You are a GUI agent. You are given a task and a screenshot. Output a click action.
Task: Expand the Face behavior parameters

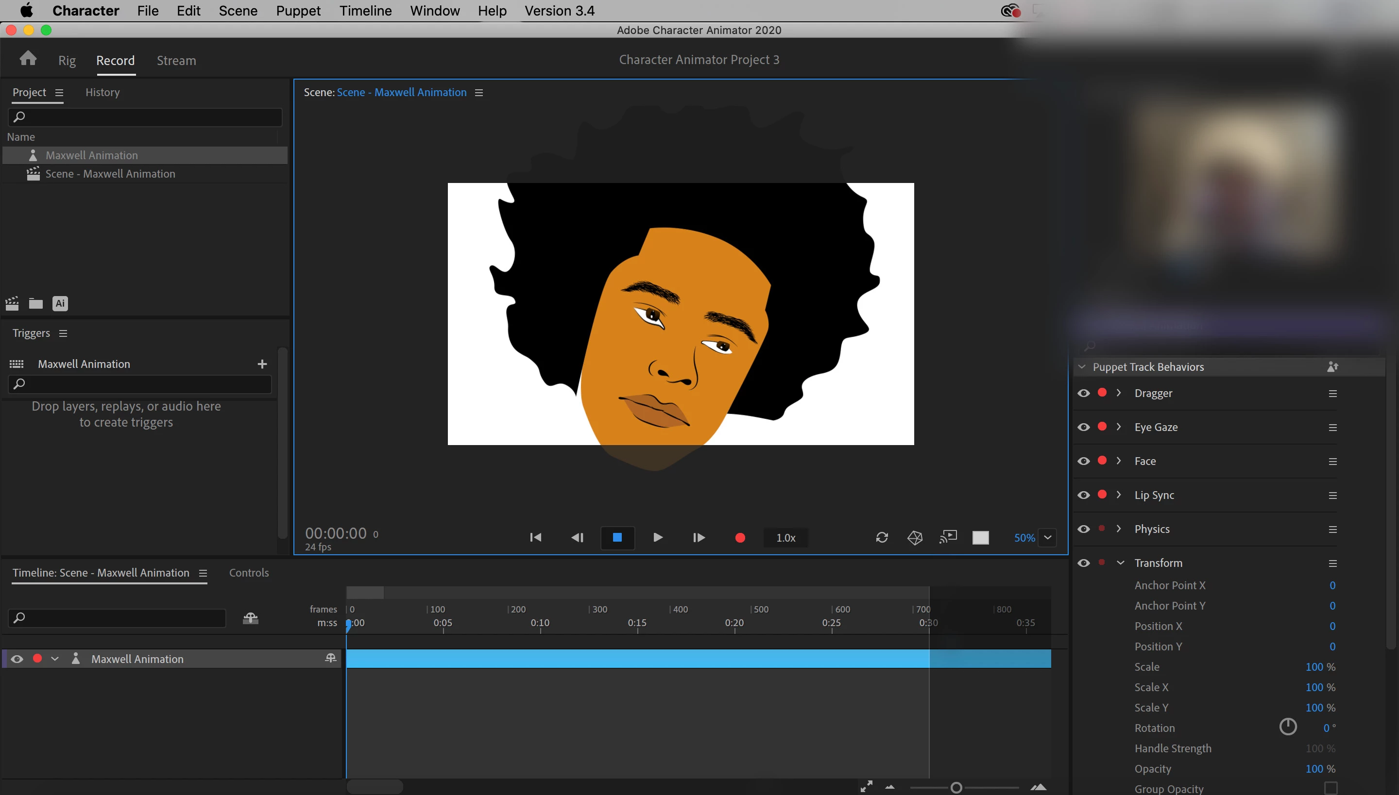tap(1119, 461)
